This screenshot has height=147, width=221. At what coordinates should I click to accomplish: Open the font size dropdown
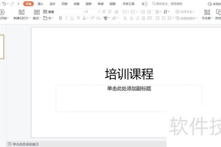point(99,12)
